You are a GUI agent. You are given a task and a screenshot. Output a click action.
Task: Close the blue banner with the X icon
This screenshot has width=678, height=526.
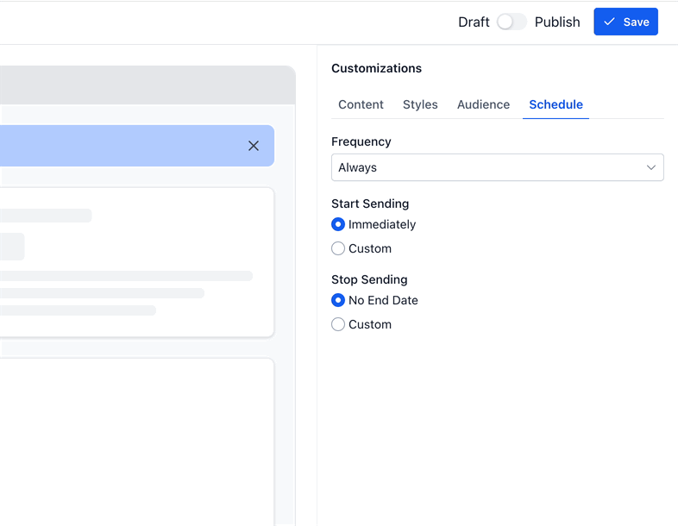254,146
